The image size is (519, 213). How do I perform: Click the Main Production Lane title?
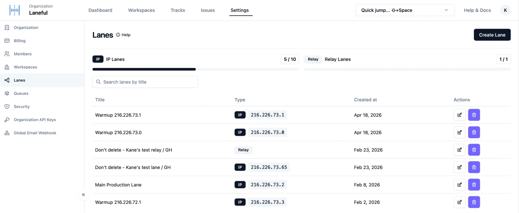(118, 185)
